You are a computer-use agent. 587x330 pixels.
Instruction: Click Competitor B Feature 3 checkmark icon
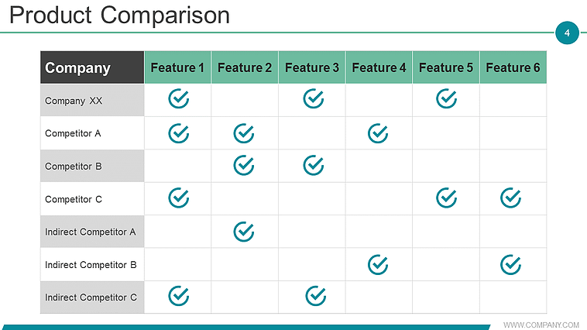[x=313, y=165]
